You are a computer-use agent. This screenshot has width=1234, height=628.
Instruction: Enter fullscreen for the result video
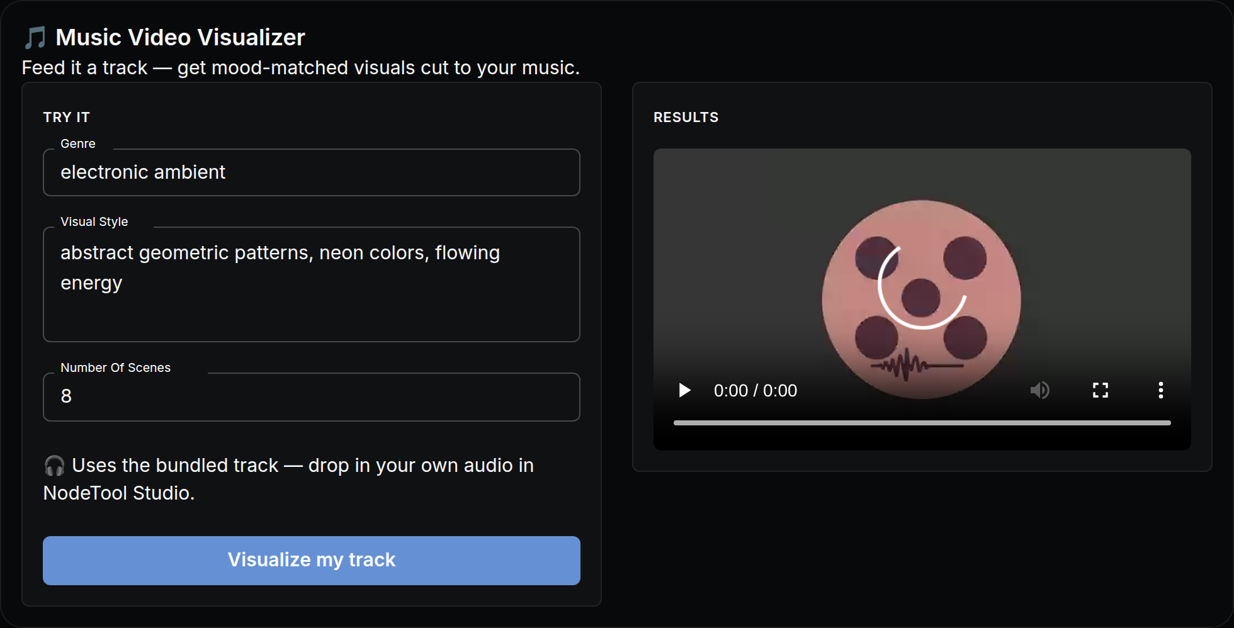pos(1101,390)
